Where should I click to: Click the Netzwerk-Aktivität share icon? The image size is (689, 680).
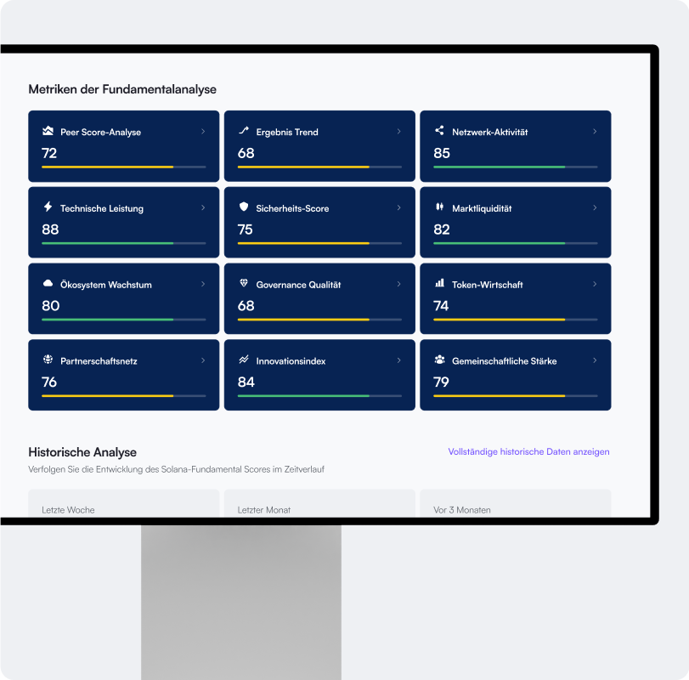[439, 130]
